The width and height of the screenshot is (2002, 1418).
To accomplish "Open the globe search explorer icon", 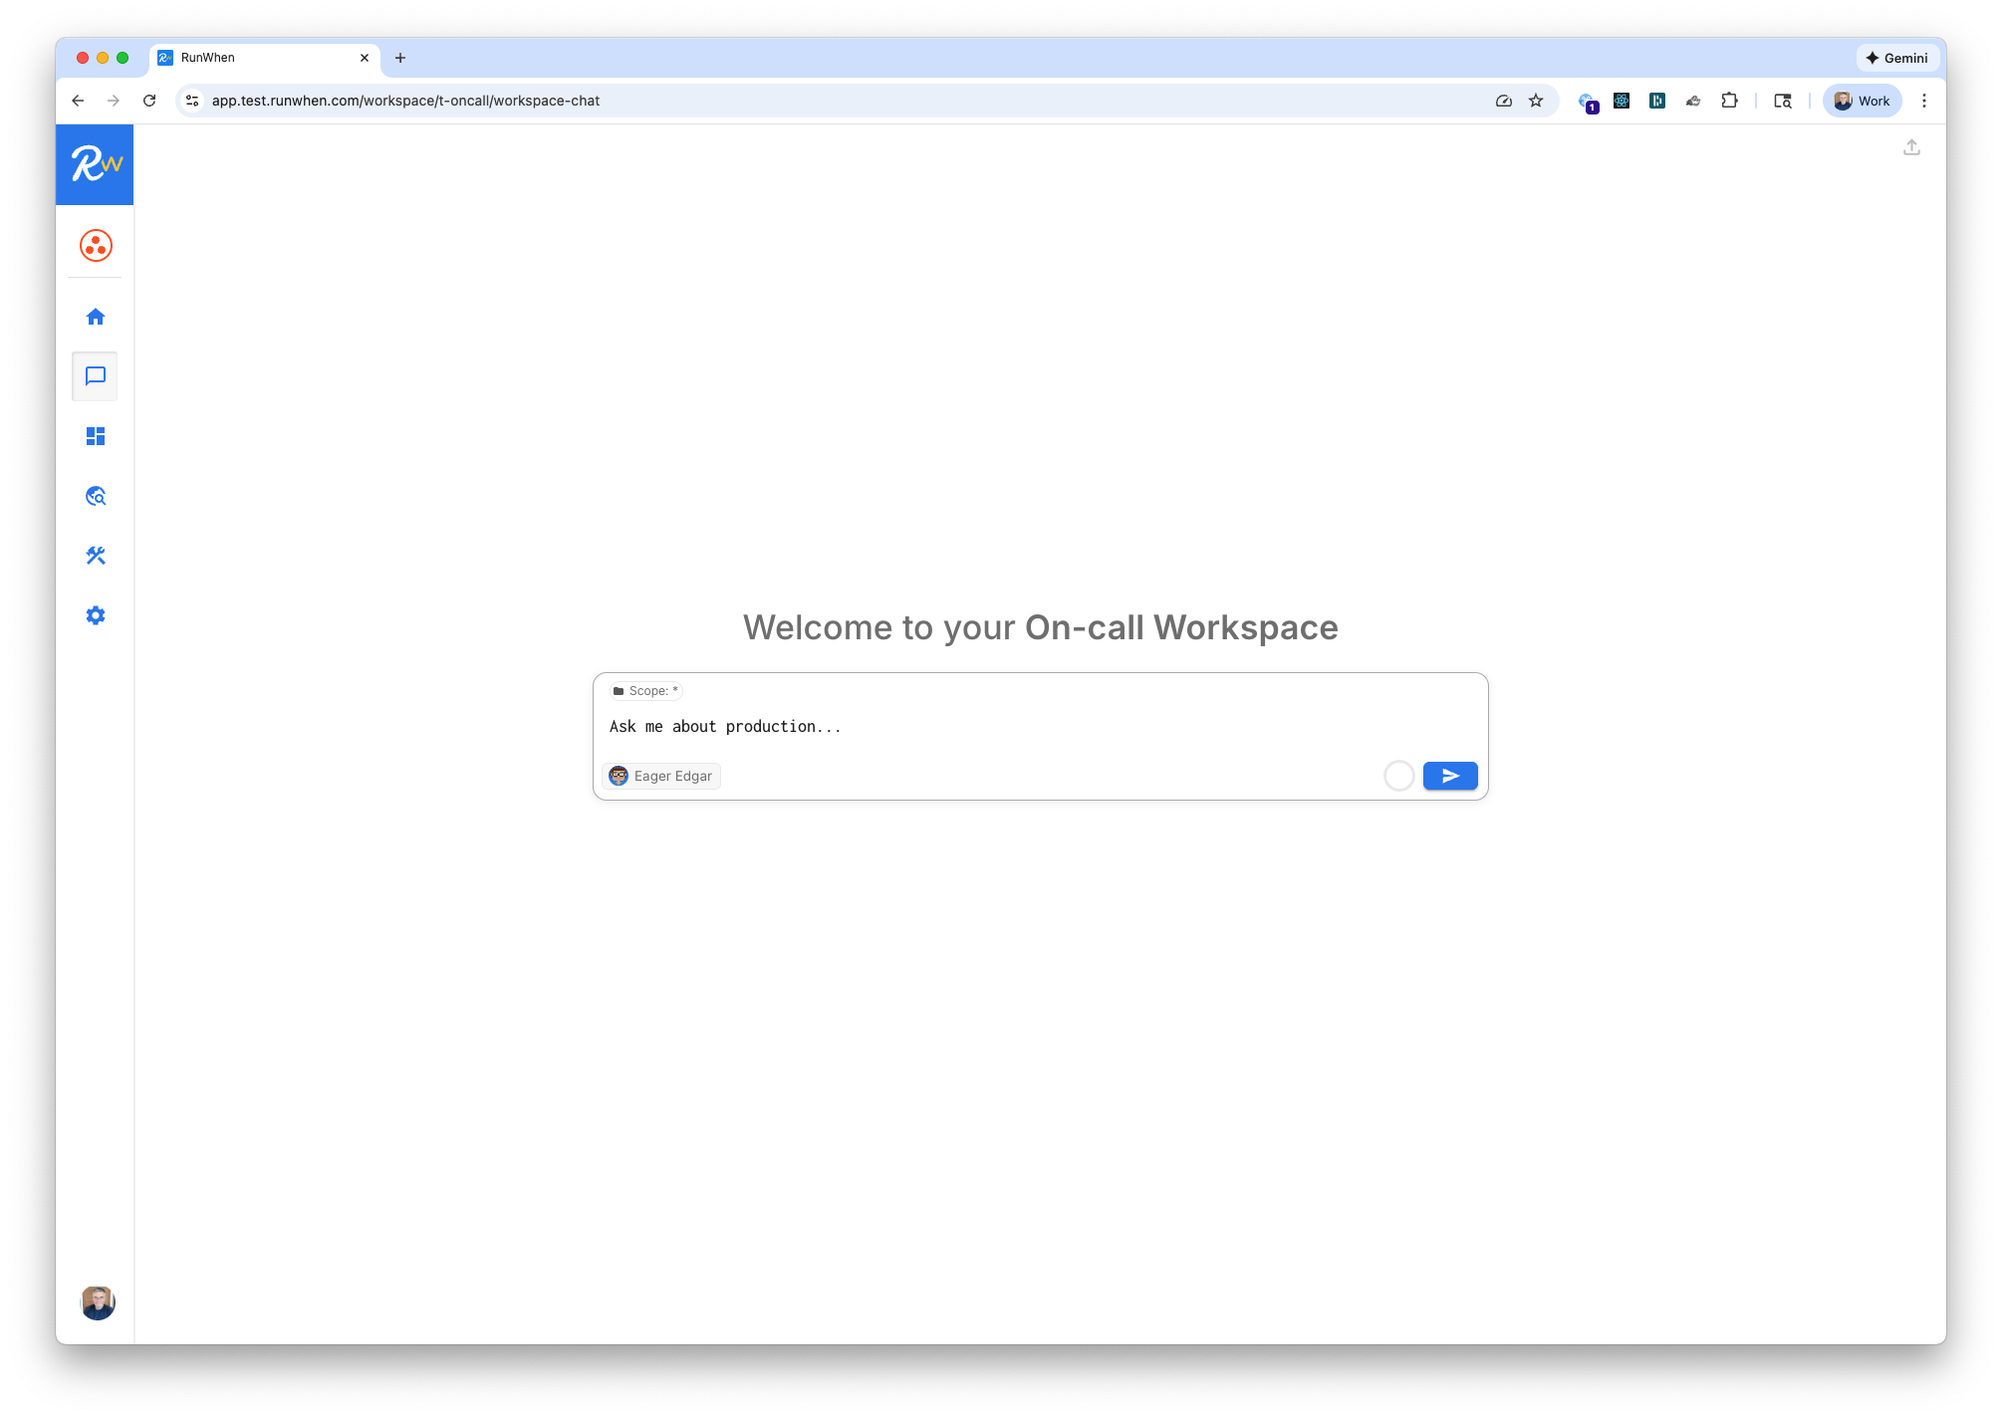I will tap(96, 496).
